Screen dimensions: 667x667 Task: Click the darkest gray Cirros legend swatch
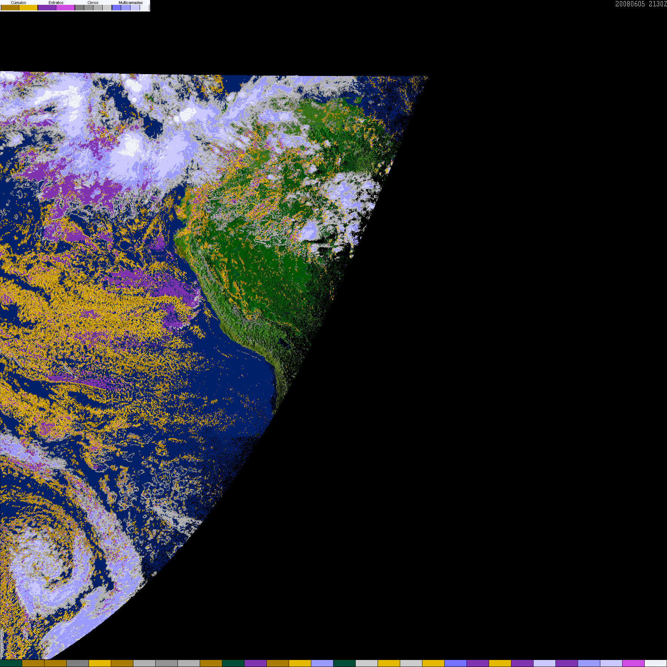[79, 7]
